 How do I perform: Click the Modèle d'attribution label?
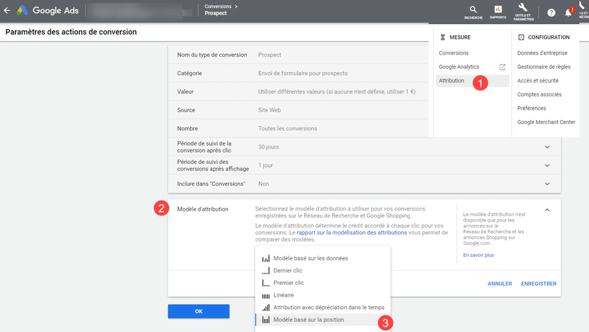pos(203,209)
